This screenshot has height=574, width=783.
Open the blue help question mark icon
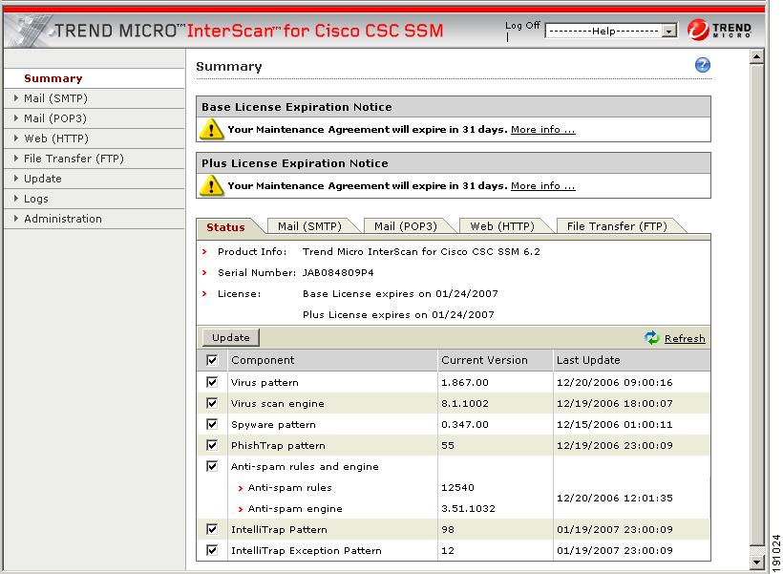[x=702, y=65]
